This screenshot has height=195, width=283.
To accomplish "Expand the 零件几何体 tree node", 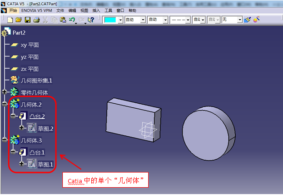I will (x=5, y=92).
